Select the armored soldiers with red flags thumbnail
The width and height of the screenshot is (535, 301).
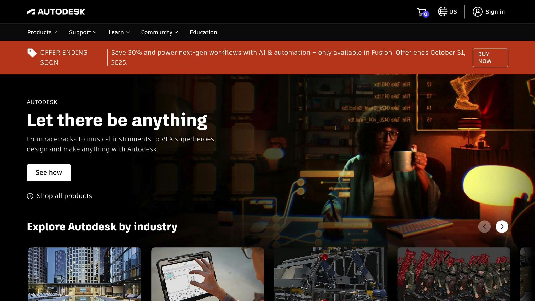[x=454, y=274]
